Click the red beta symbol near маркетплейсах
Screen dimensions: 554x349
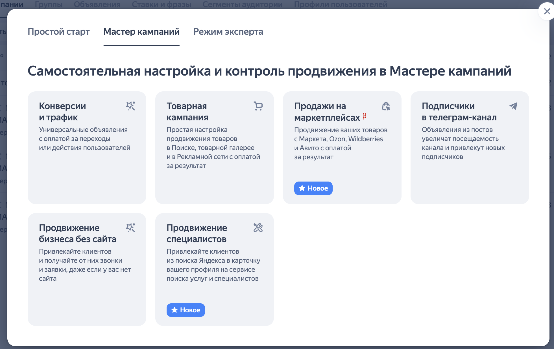click(x=365, y=116)
